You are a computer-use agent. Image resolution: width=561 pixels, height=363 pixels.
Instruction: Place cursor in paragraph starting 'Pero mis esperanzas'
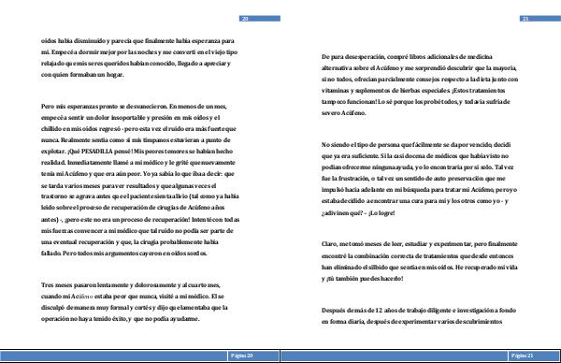click(x=140, y=180)
